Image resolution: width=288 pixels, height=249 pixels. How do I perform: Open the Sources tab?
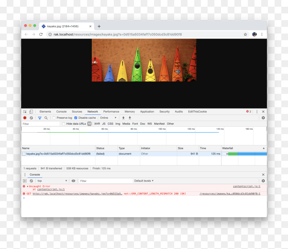(x=77, y=112)
